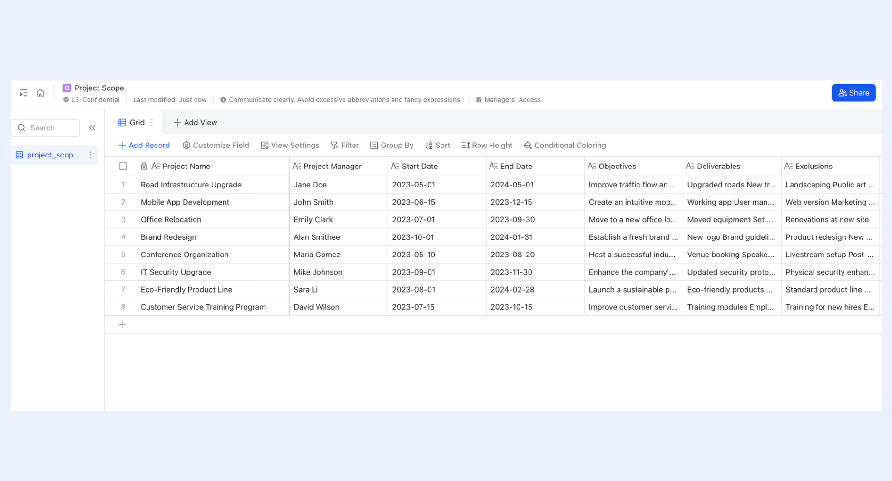Select the Objectives column header
The height and width of the screenshot is (481, 892).
click(x=634, y=166)
